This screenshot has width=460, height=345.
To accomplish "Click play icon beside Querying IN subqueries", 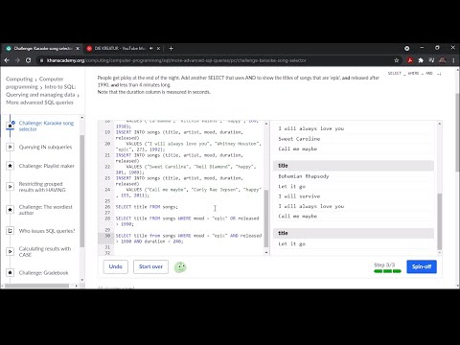I will (x=11, y=147).
